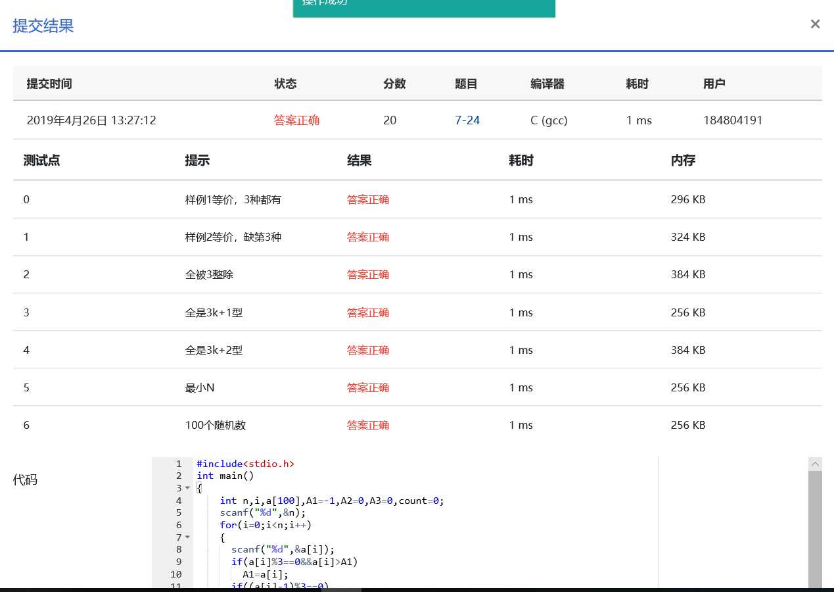The height and width of the screenshot is (592, 834).
Task: Select the user ID 184804191
Action: click(x=733, y=120)
